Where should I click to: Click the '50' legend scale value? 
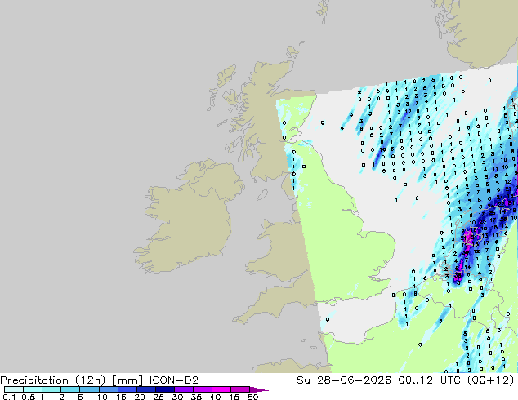[x=252, y=397]
